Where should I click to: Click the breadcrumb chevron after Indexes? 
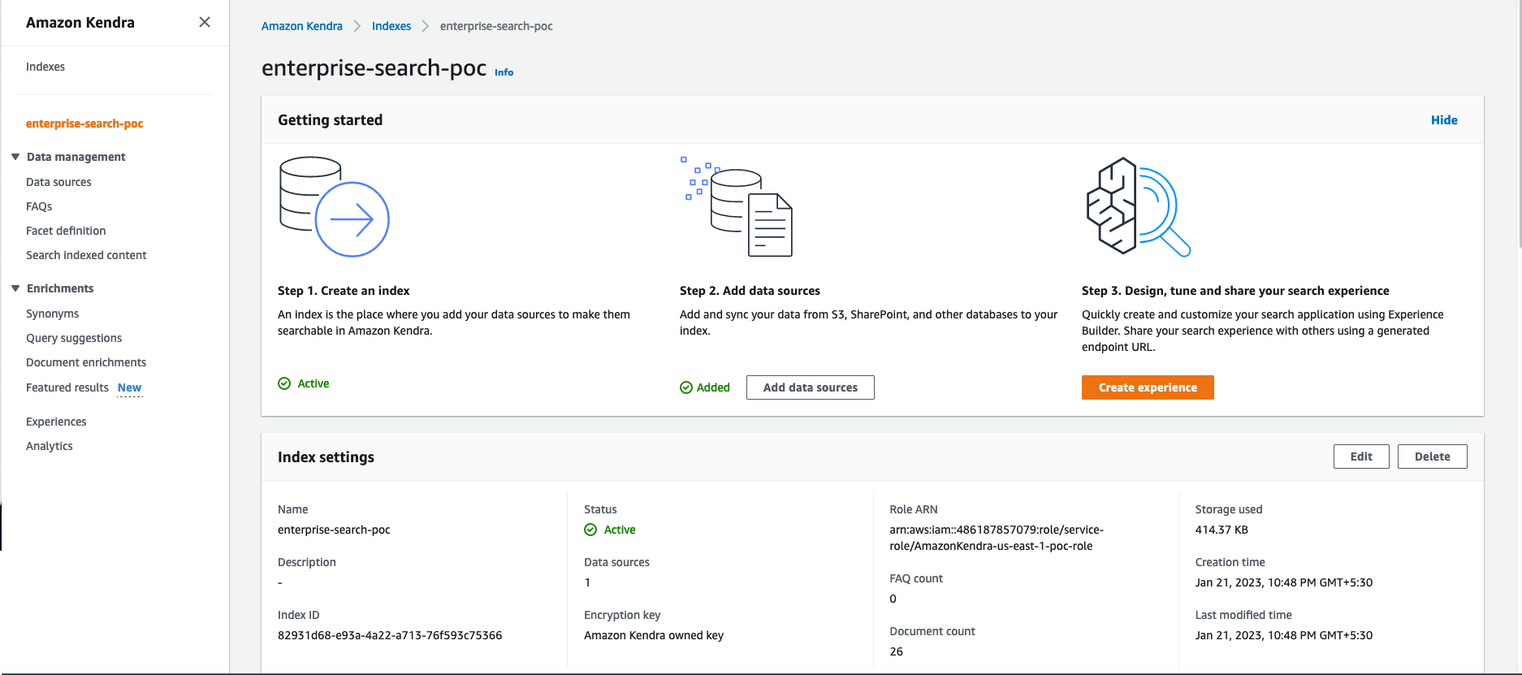(x=425, y=26)
